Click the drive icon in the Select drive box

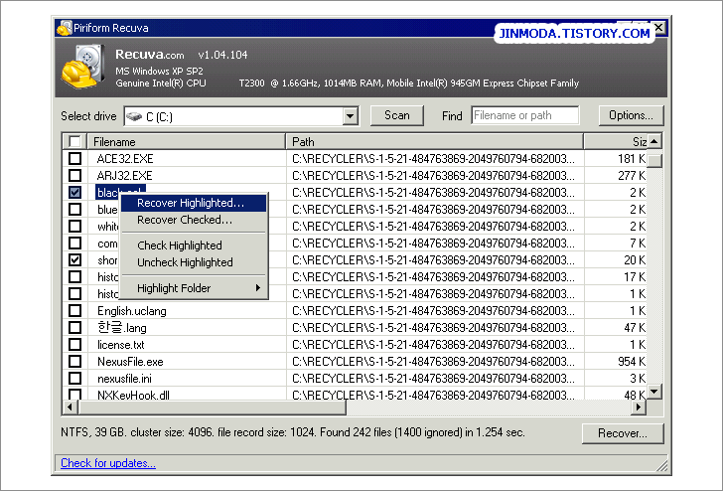(x=134, y=116)
